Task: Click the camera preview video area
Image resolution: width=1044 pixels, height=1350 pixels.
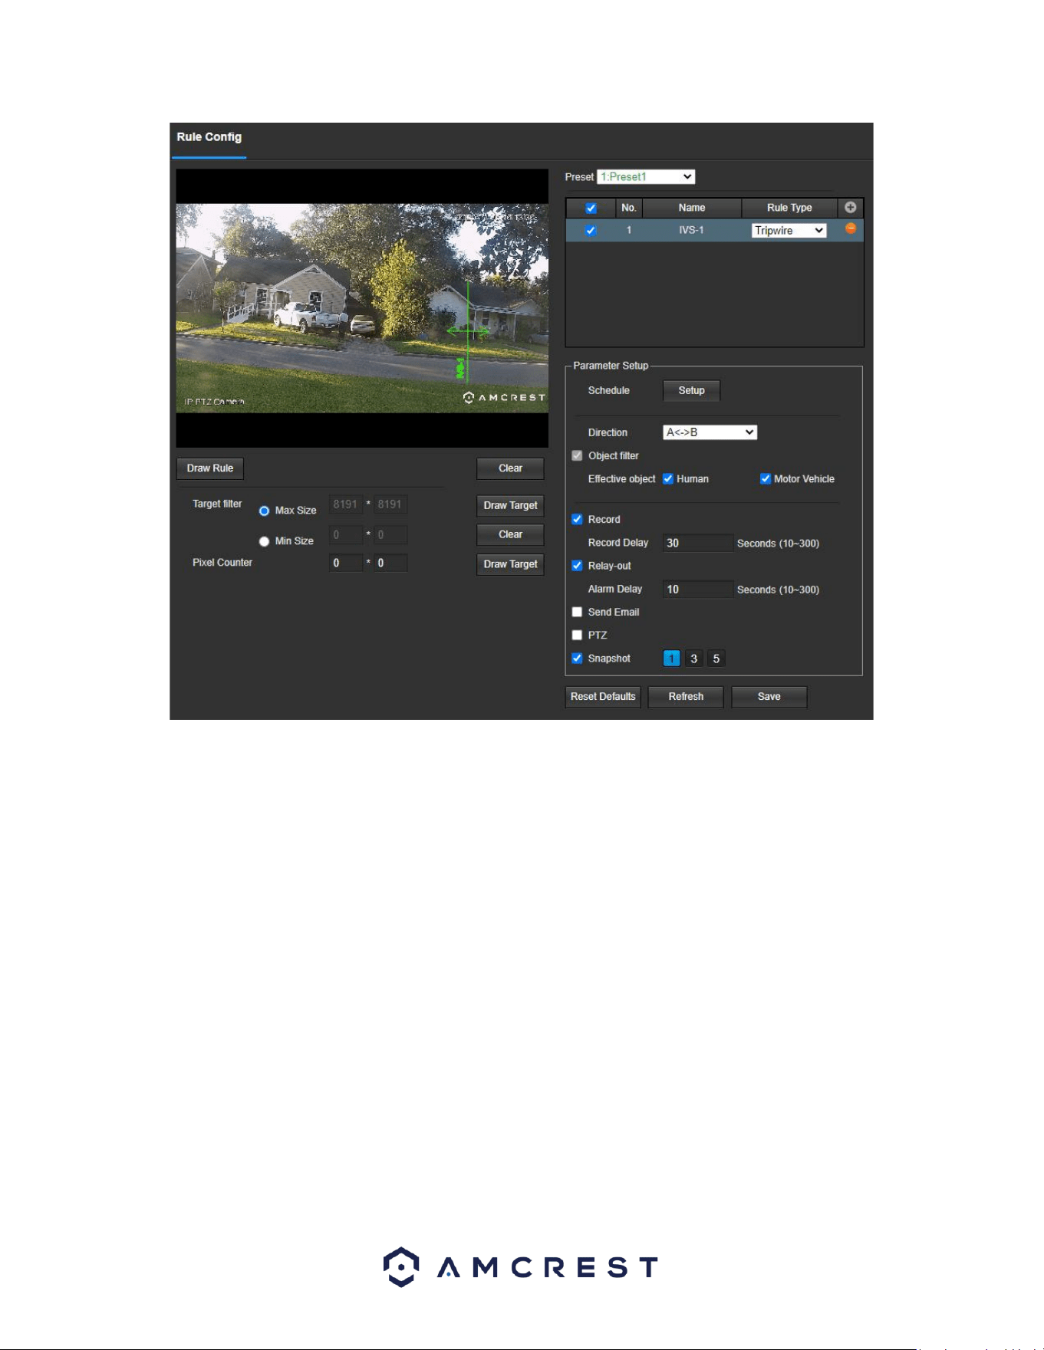Action: click(362, 308)
